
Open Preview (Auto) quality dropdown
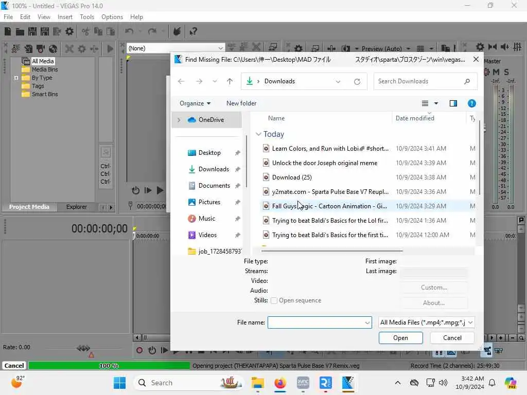(x=408, y=49)
